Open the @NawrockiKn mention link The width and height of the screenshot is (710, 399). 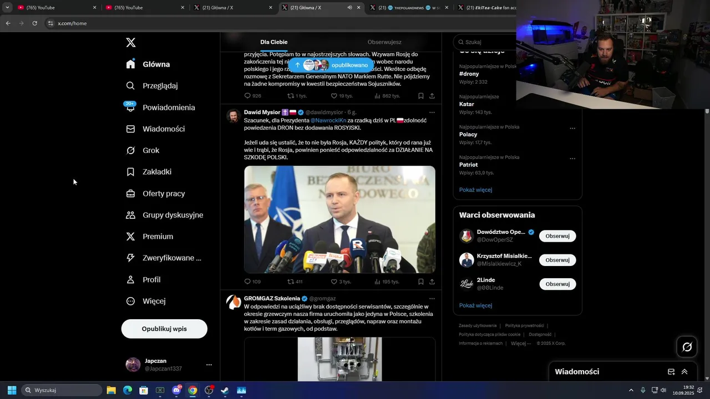click(328, 120)
